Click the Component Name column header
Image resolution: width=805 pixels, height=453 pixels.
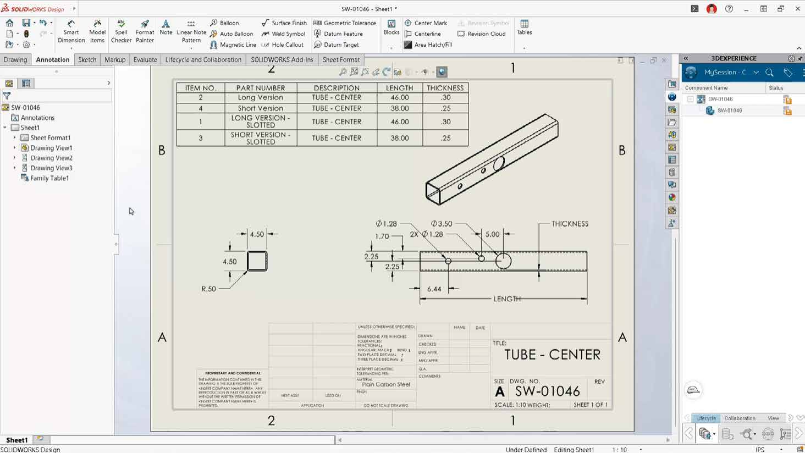706,88
